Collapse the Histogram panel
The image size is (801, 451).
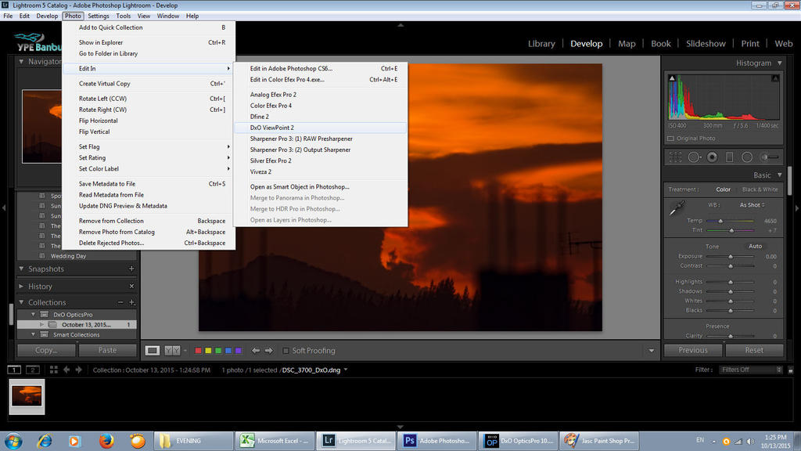779,63
